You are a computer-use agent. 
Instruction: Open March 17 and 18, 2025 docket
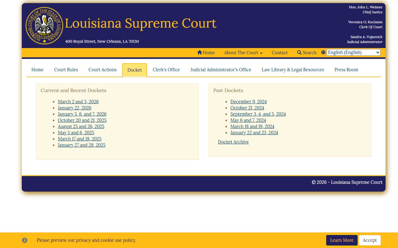pos(80,139)
